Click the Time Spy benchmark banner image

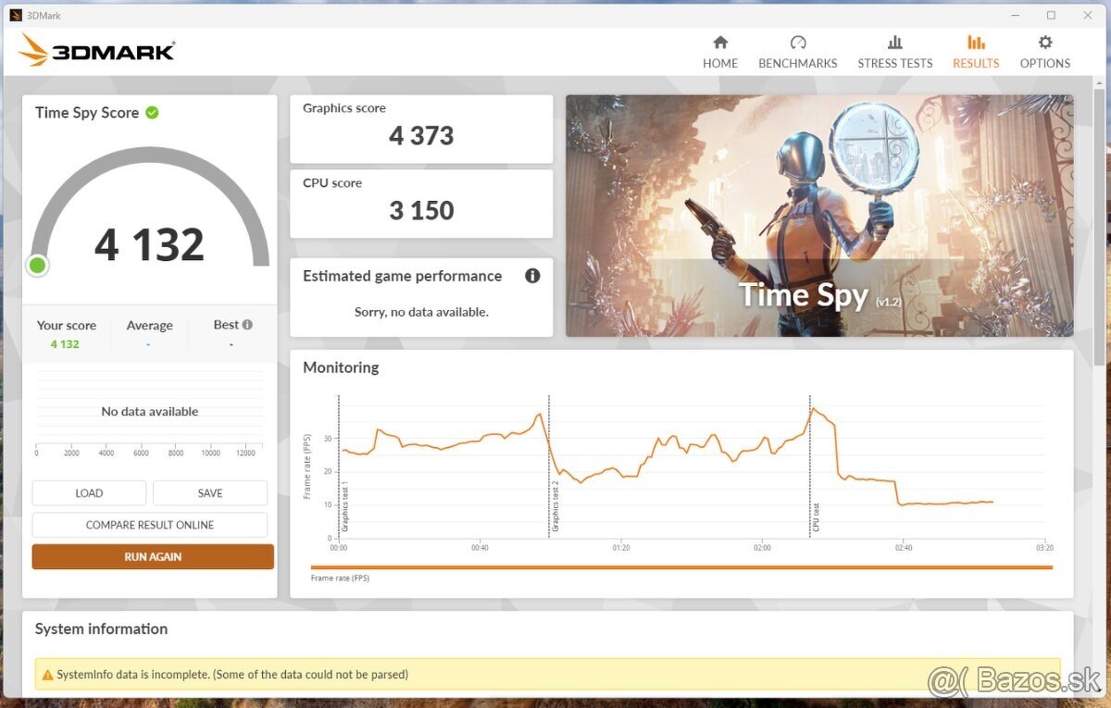(819, 216)
